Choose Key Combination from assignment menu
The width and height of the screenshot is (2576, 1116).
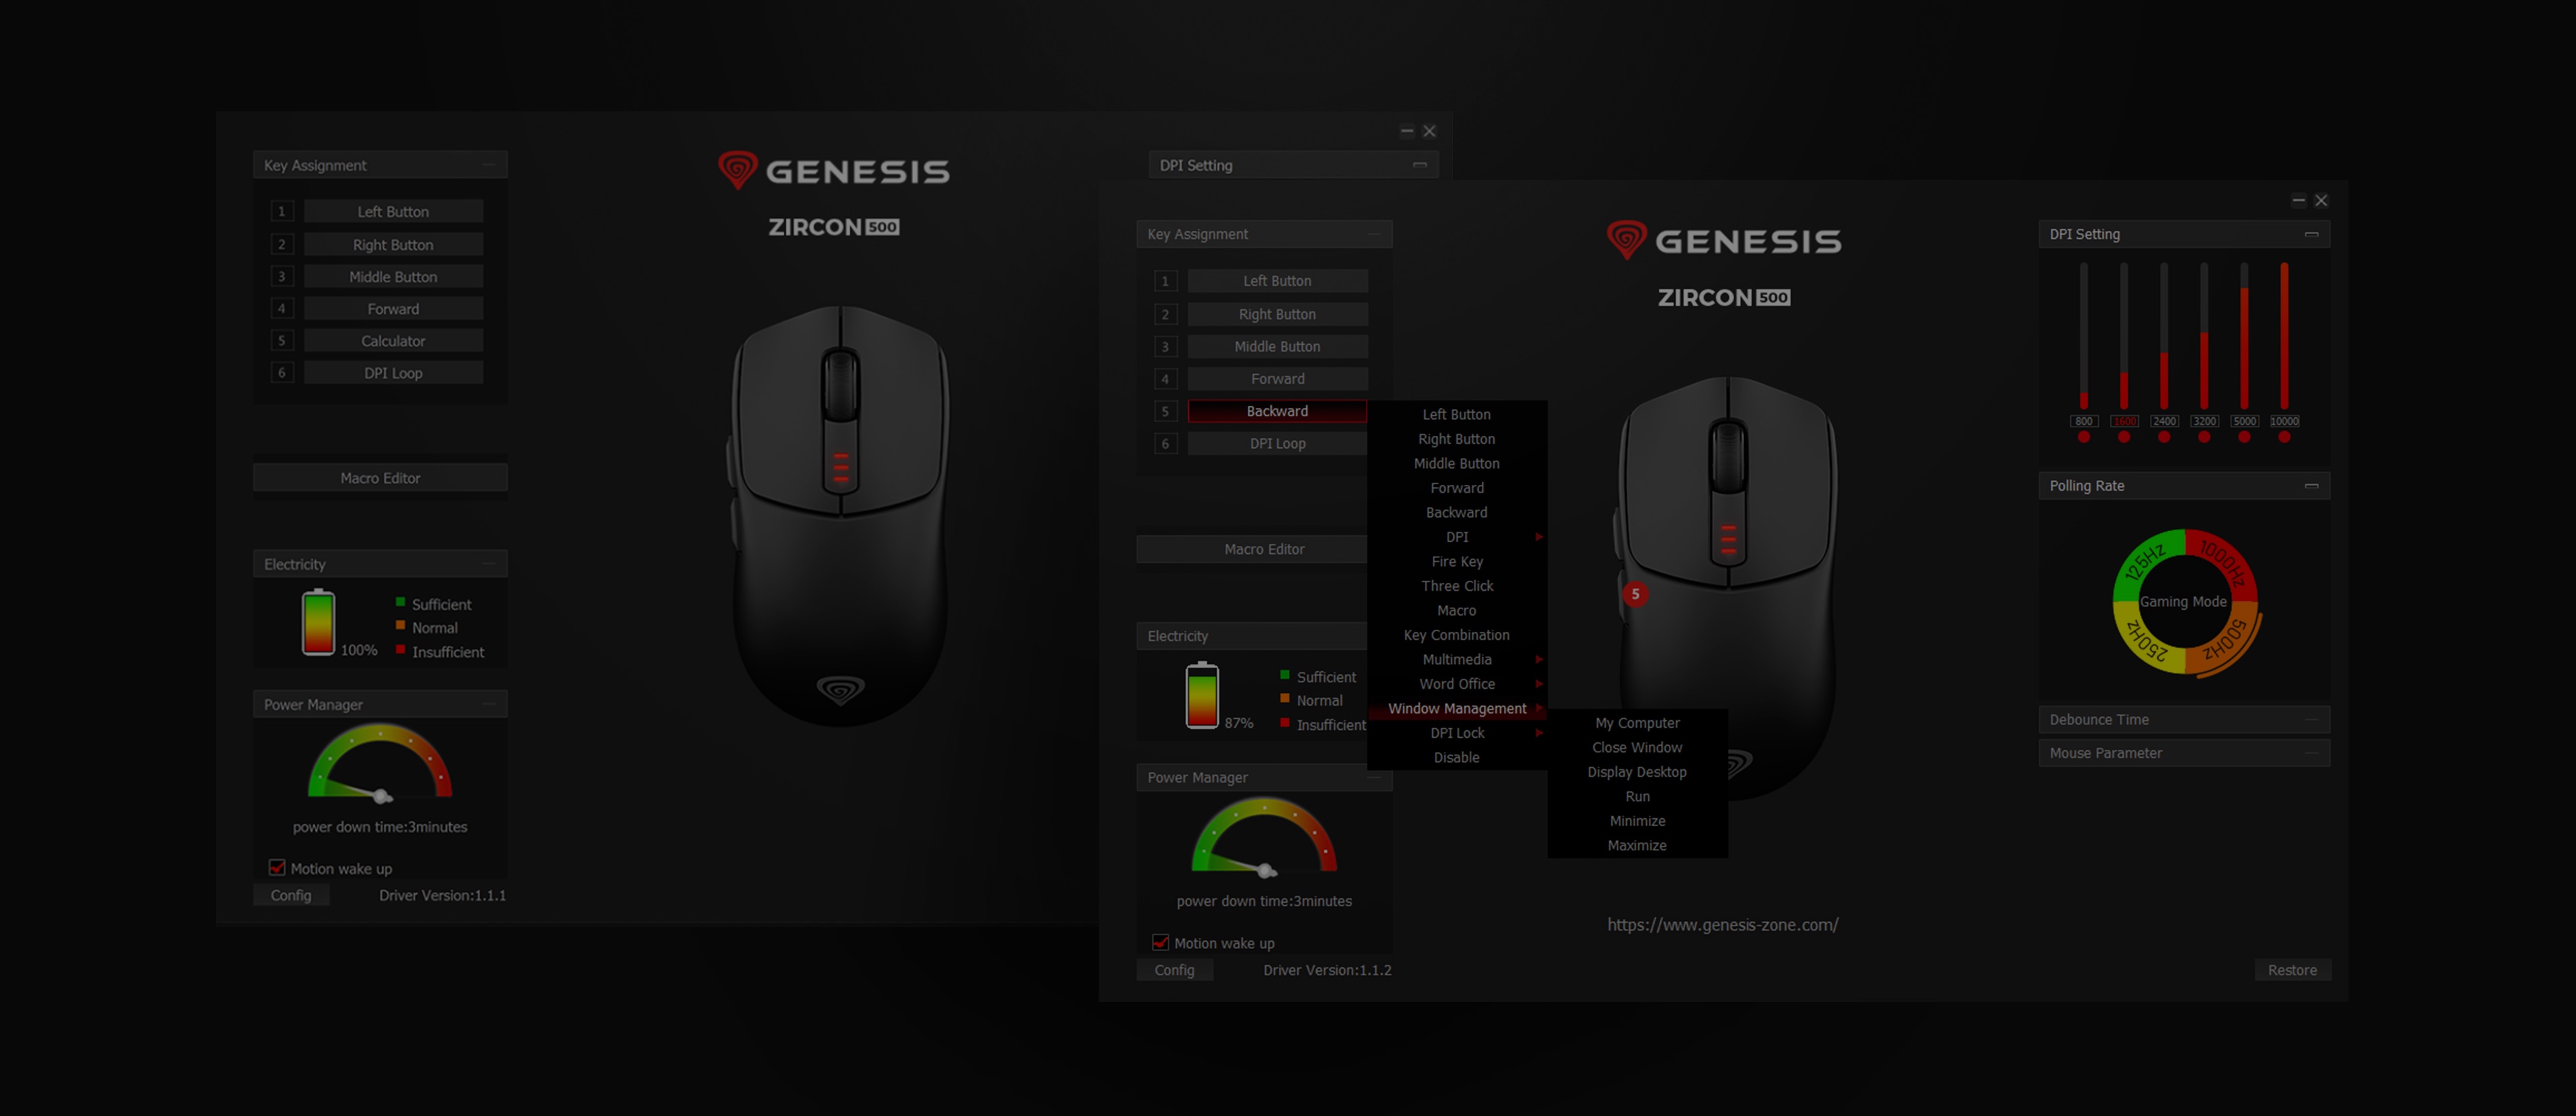[1457, 635]
